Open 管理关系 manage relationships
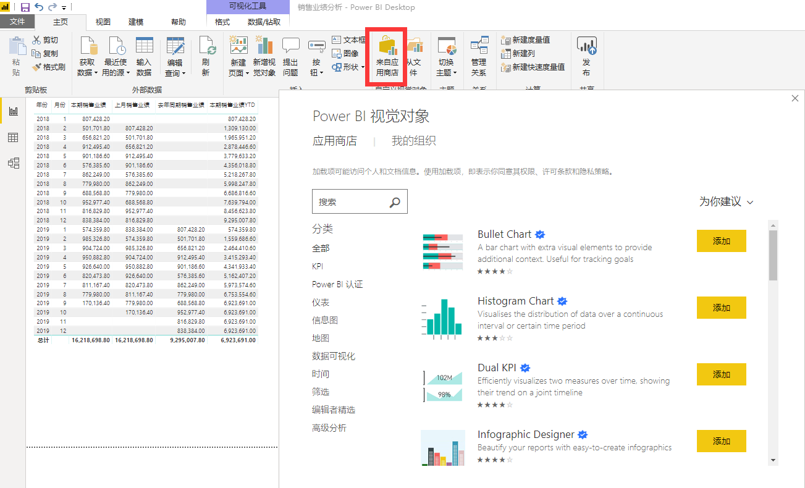805x488 pixels. (479, 56)
